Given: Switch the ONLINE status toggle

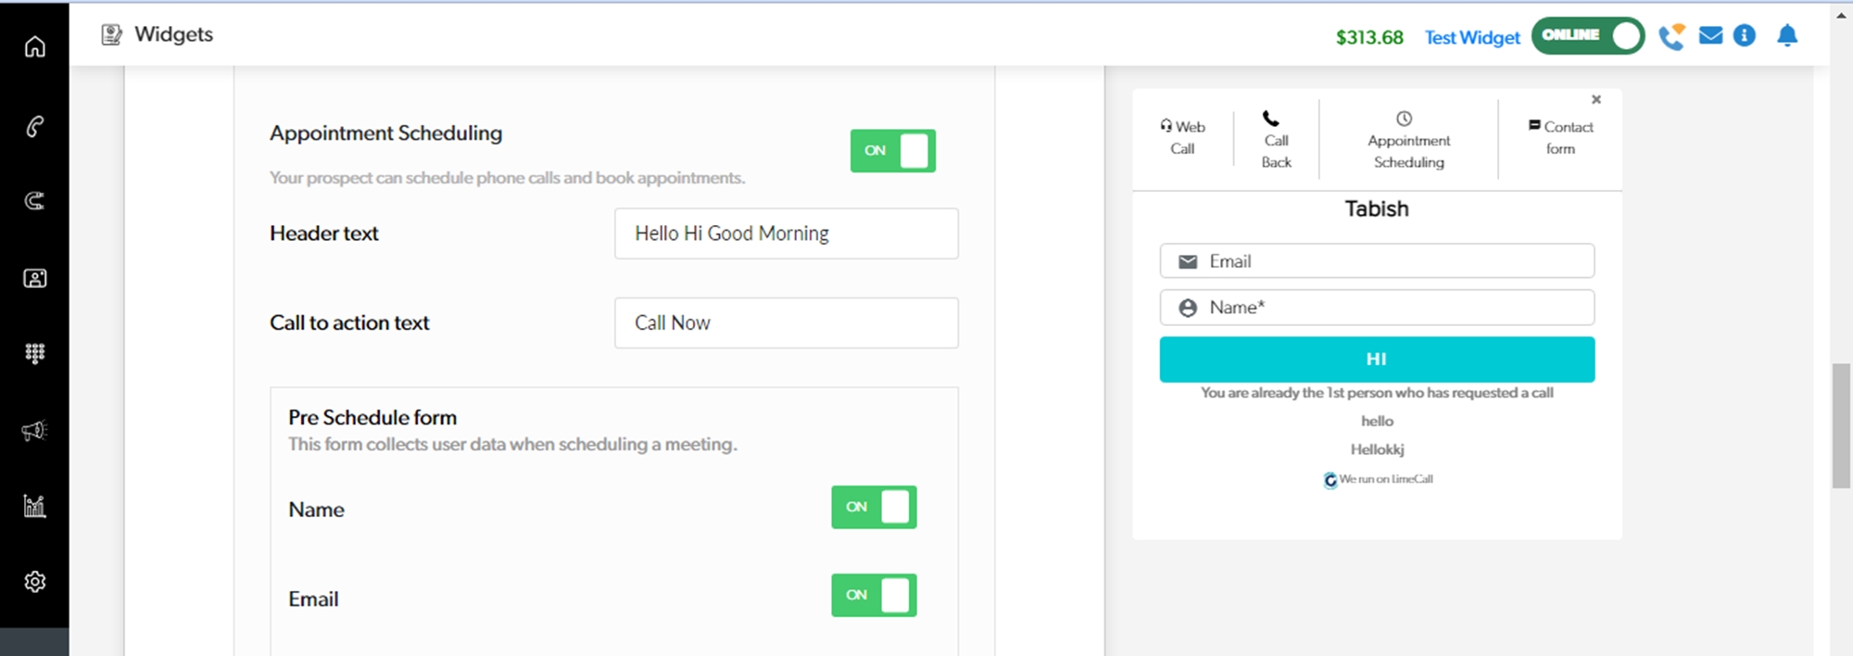Looking at the screenshot, I should (1587, 36).
